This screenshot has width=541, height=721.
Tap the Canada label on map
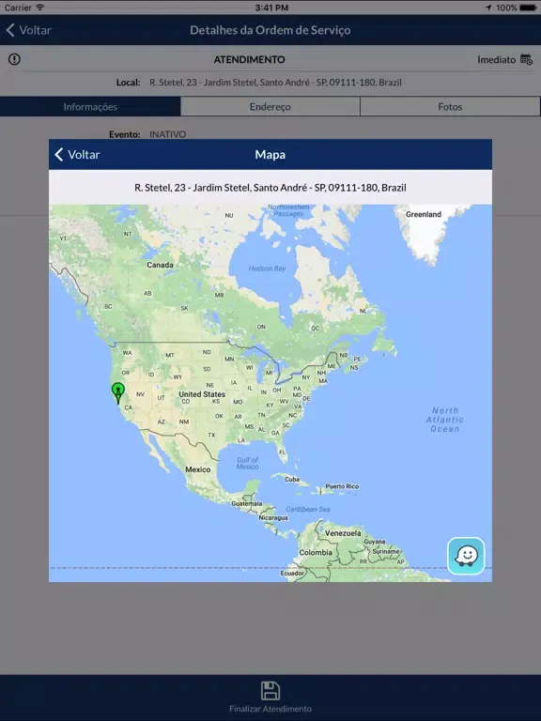[x=160, y=265]
